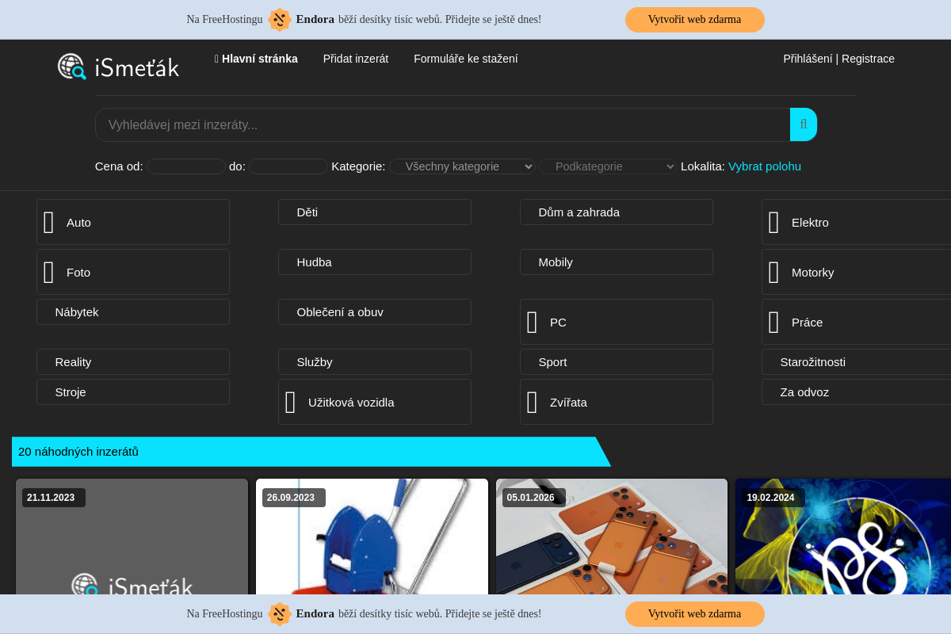Open the Hlavní stránka menu item
This screenshot has width=951, height=634.
click(256, 59)
